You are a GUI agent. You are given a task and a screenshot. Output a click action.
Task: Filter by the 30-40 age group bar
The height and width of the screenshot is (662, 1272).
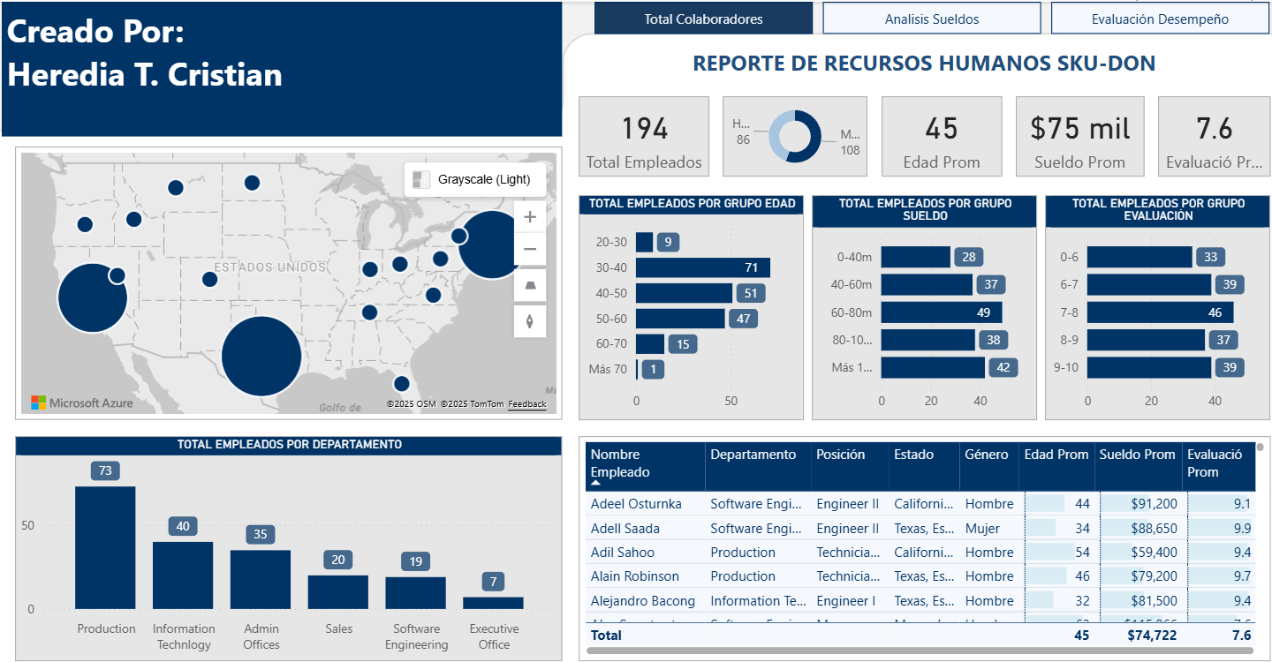(x=702, y=267)
